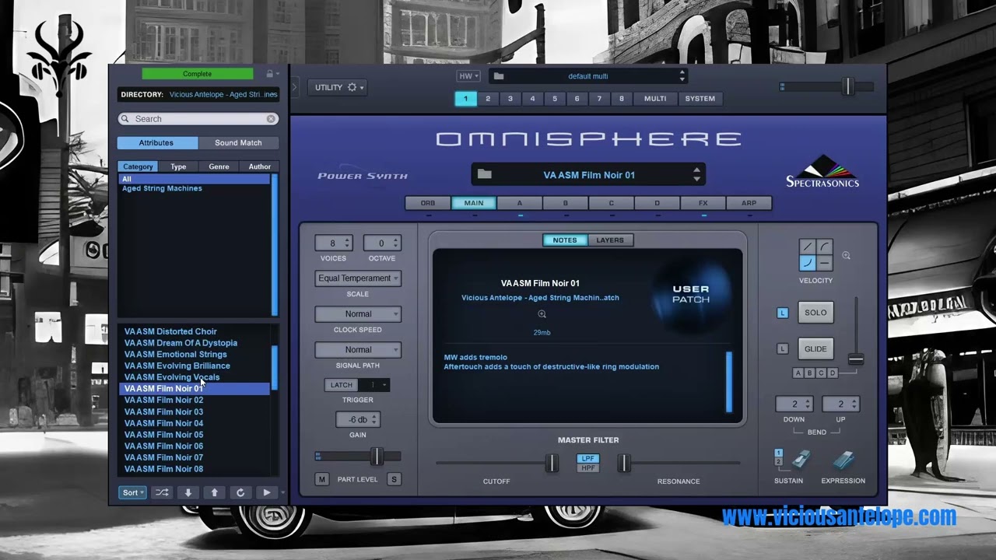
Task: Click the GLIDE button
Action: pos(815,348)
